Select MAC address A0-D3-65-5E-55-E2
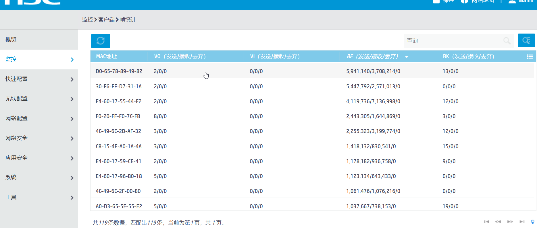 point(119,206)
